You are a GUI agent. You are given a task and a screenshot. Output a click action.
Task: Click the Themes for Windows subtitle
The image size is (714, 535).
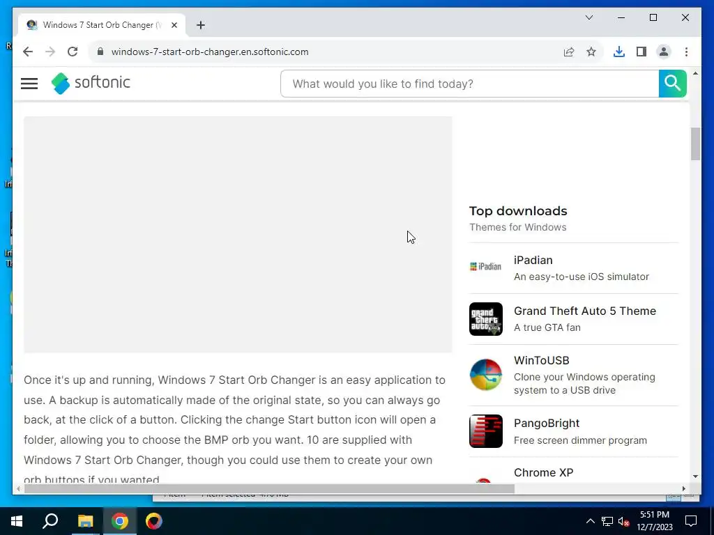(518, 228)
